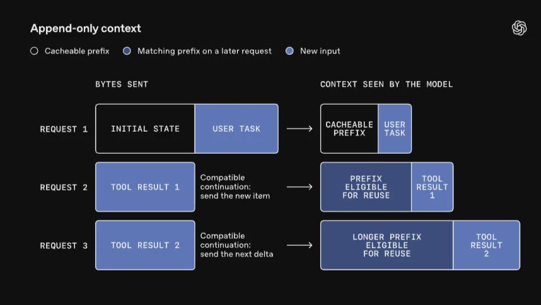
Task: Click Tool Result 2 in model context
Action: (487, 245)
